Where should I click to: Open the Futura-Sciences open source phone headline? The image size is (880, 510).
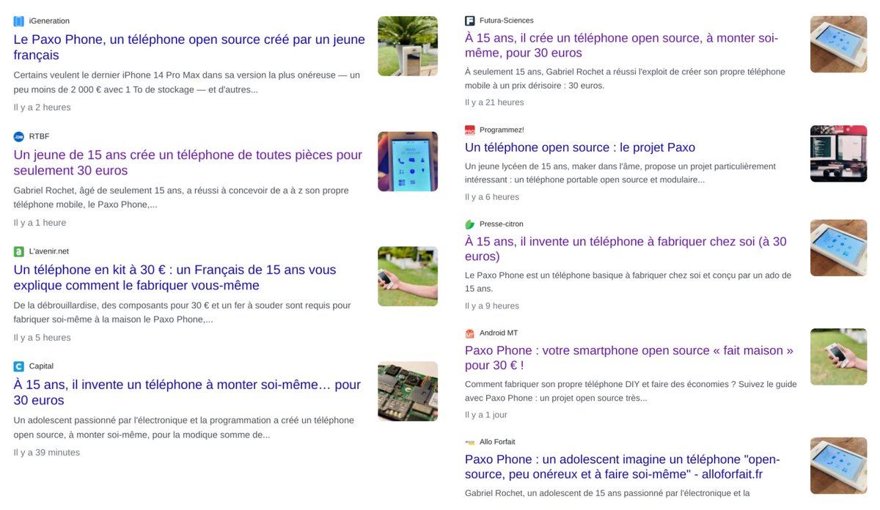[621, 45]
